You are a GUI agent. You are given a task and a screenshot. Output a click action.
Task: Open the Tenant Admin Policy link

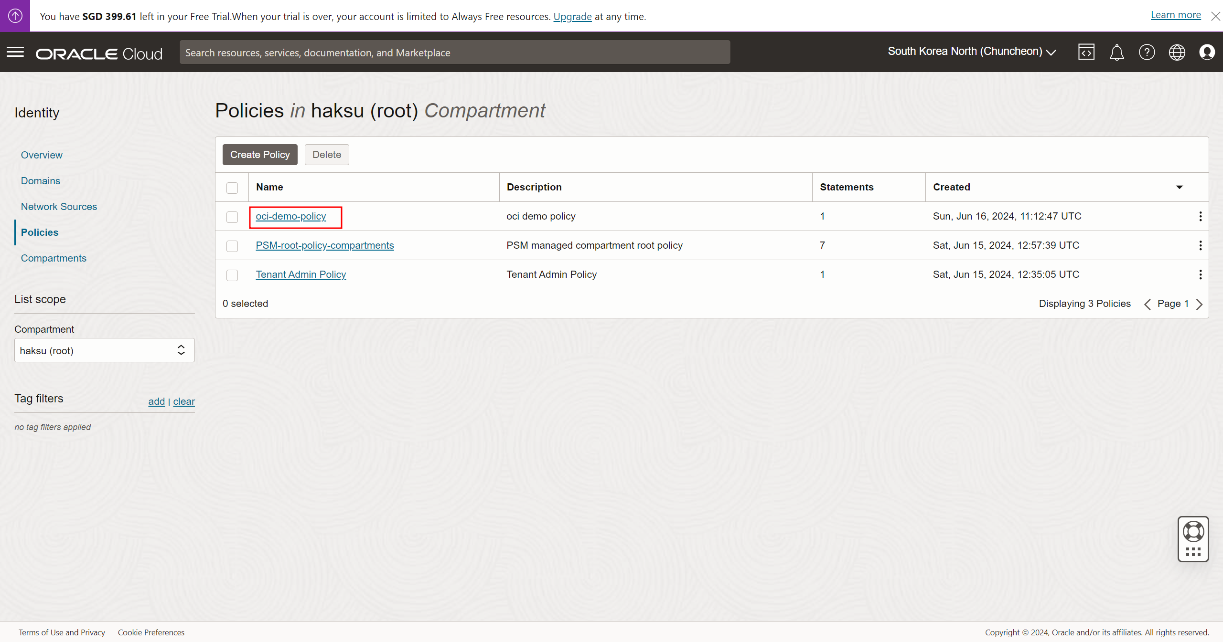pos(300,274)
